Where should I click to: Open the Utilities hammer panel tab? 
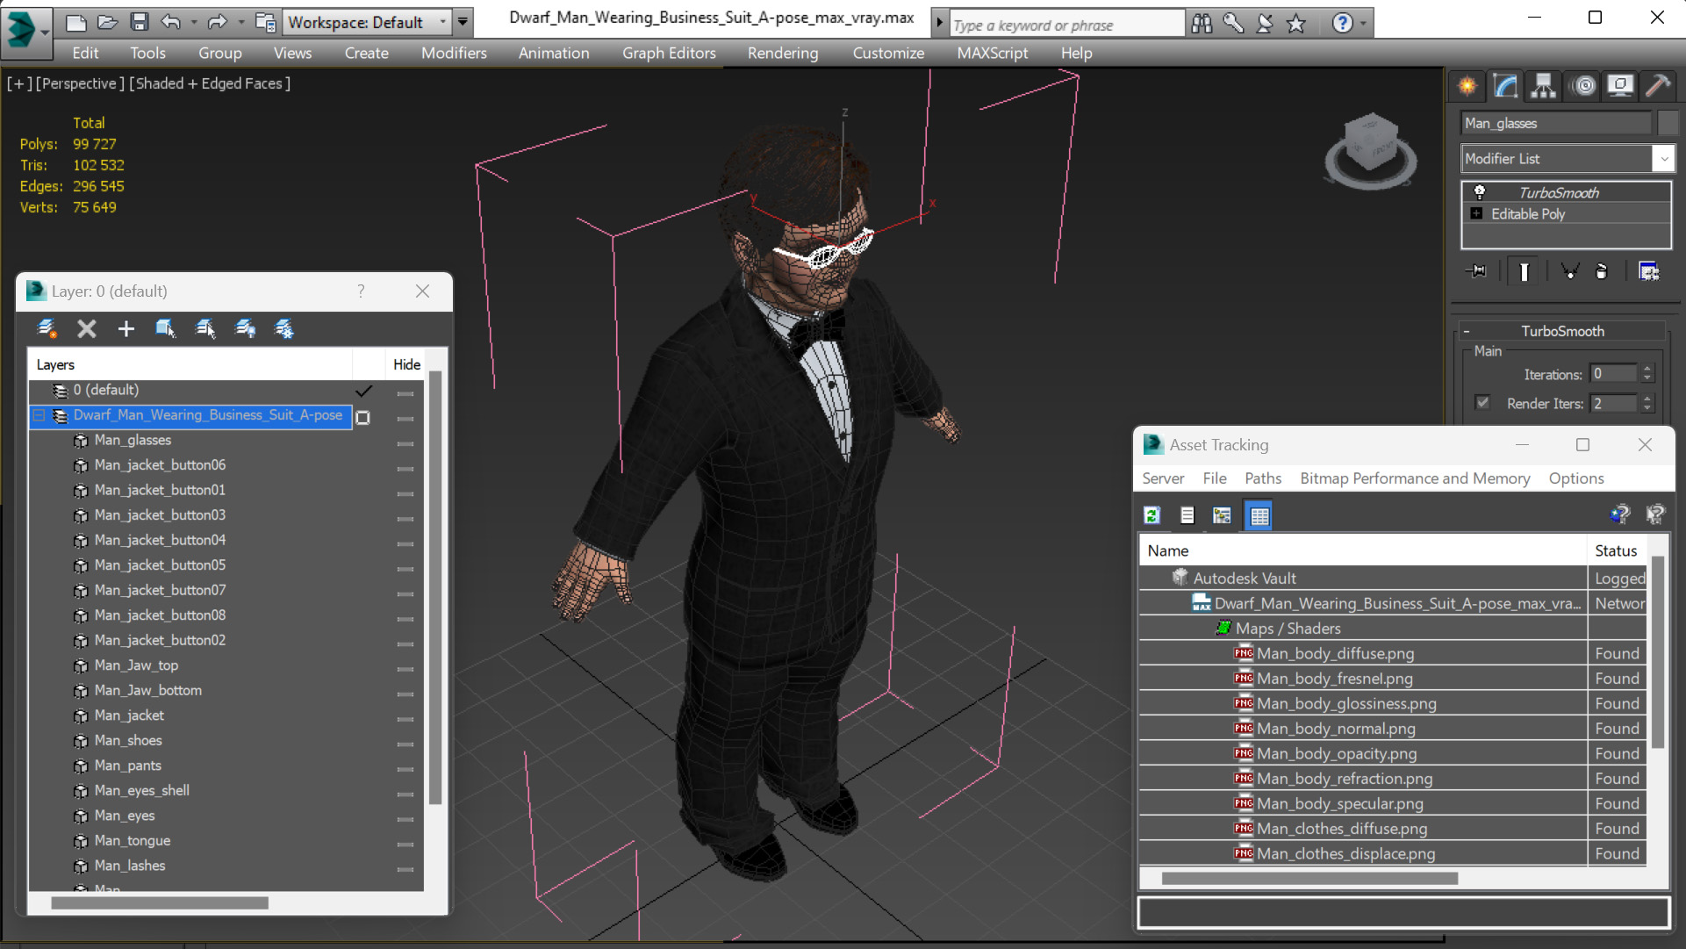[x=1657, y=86]
